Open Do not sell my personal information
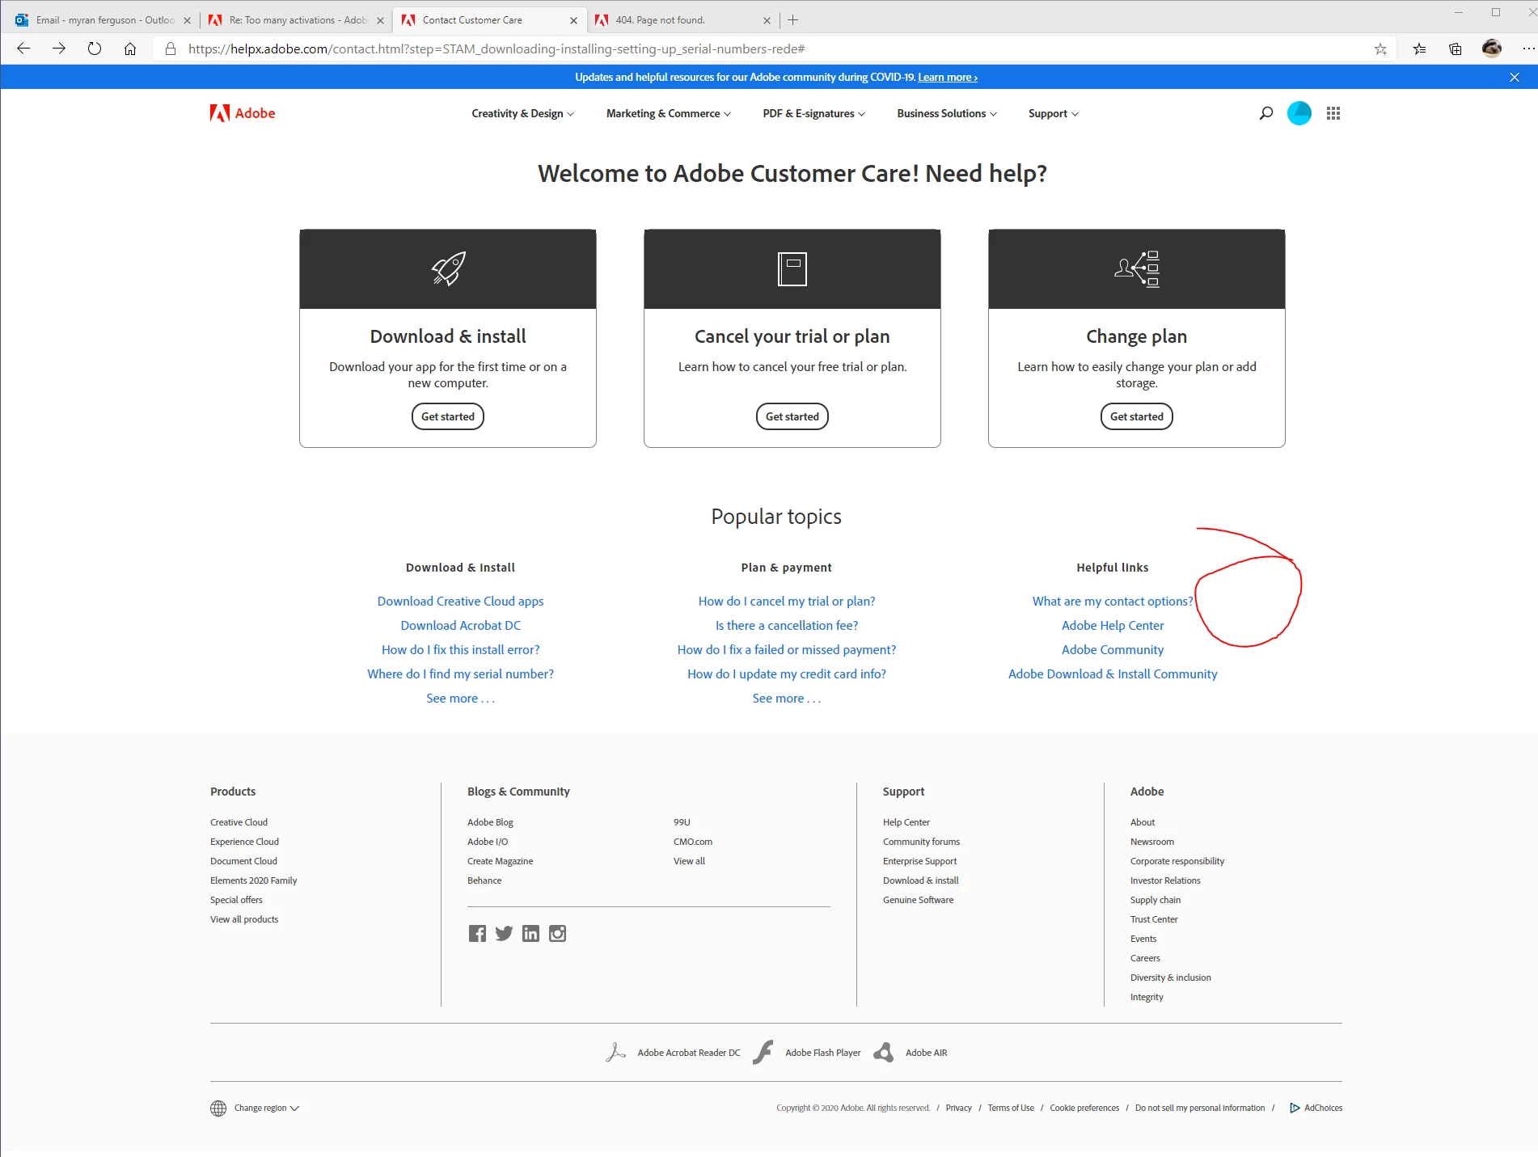 [1200, 1108]
